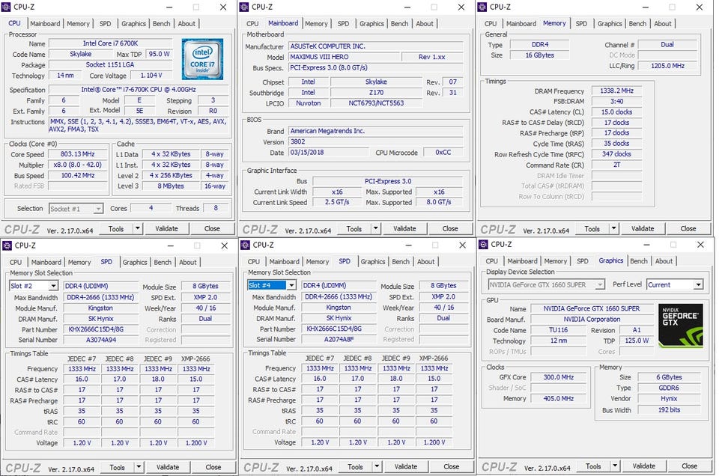Click 'Kingston' module manuf. in Slot #4 window
Viewport: 719px width, 476px height.
(339, 308)
